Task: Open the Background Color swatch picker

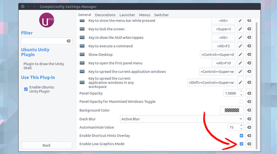Action: pos(232,110)
